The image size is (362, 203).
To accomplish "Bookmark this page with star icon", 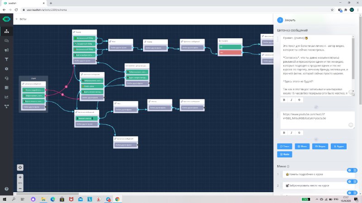I will pos(332,10).
